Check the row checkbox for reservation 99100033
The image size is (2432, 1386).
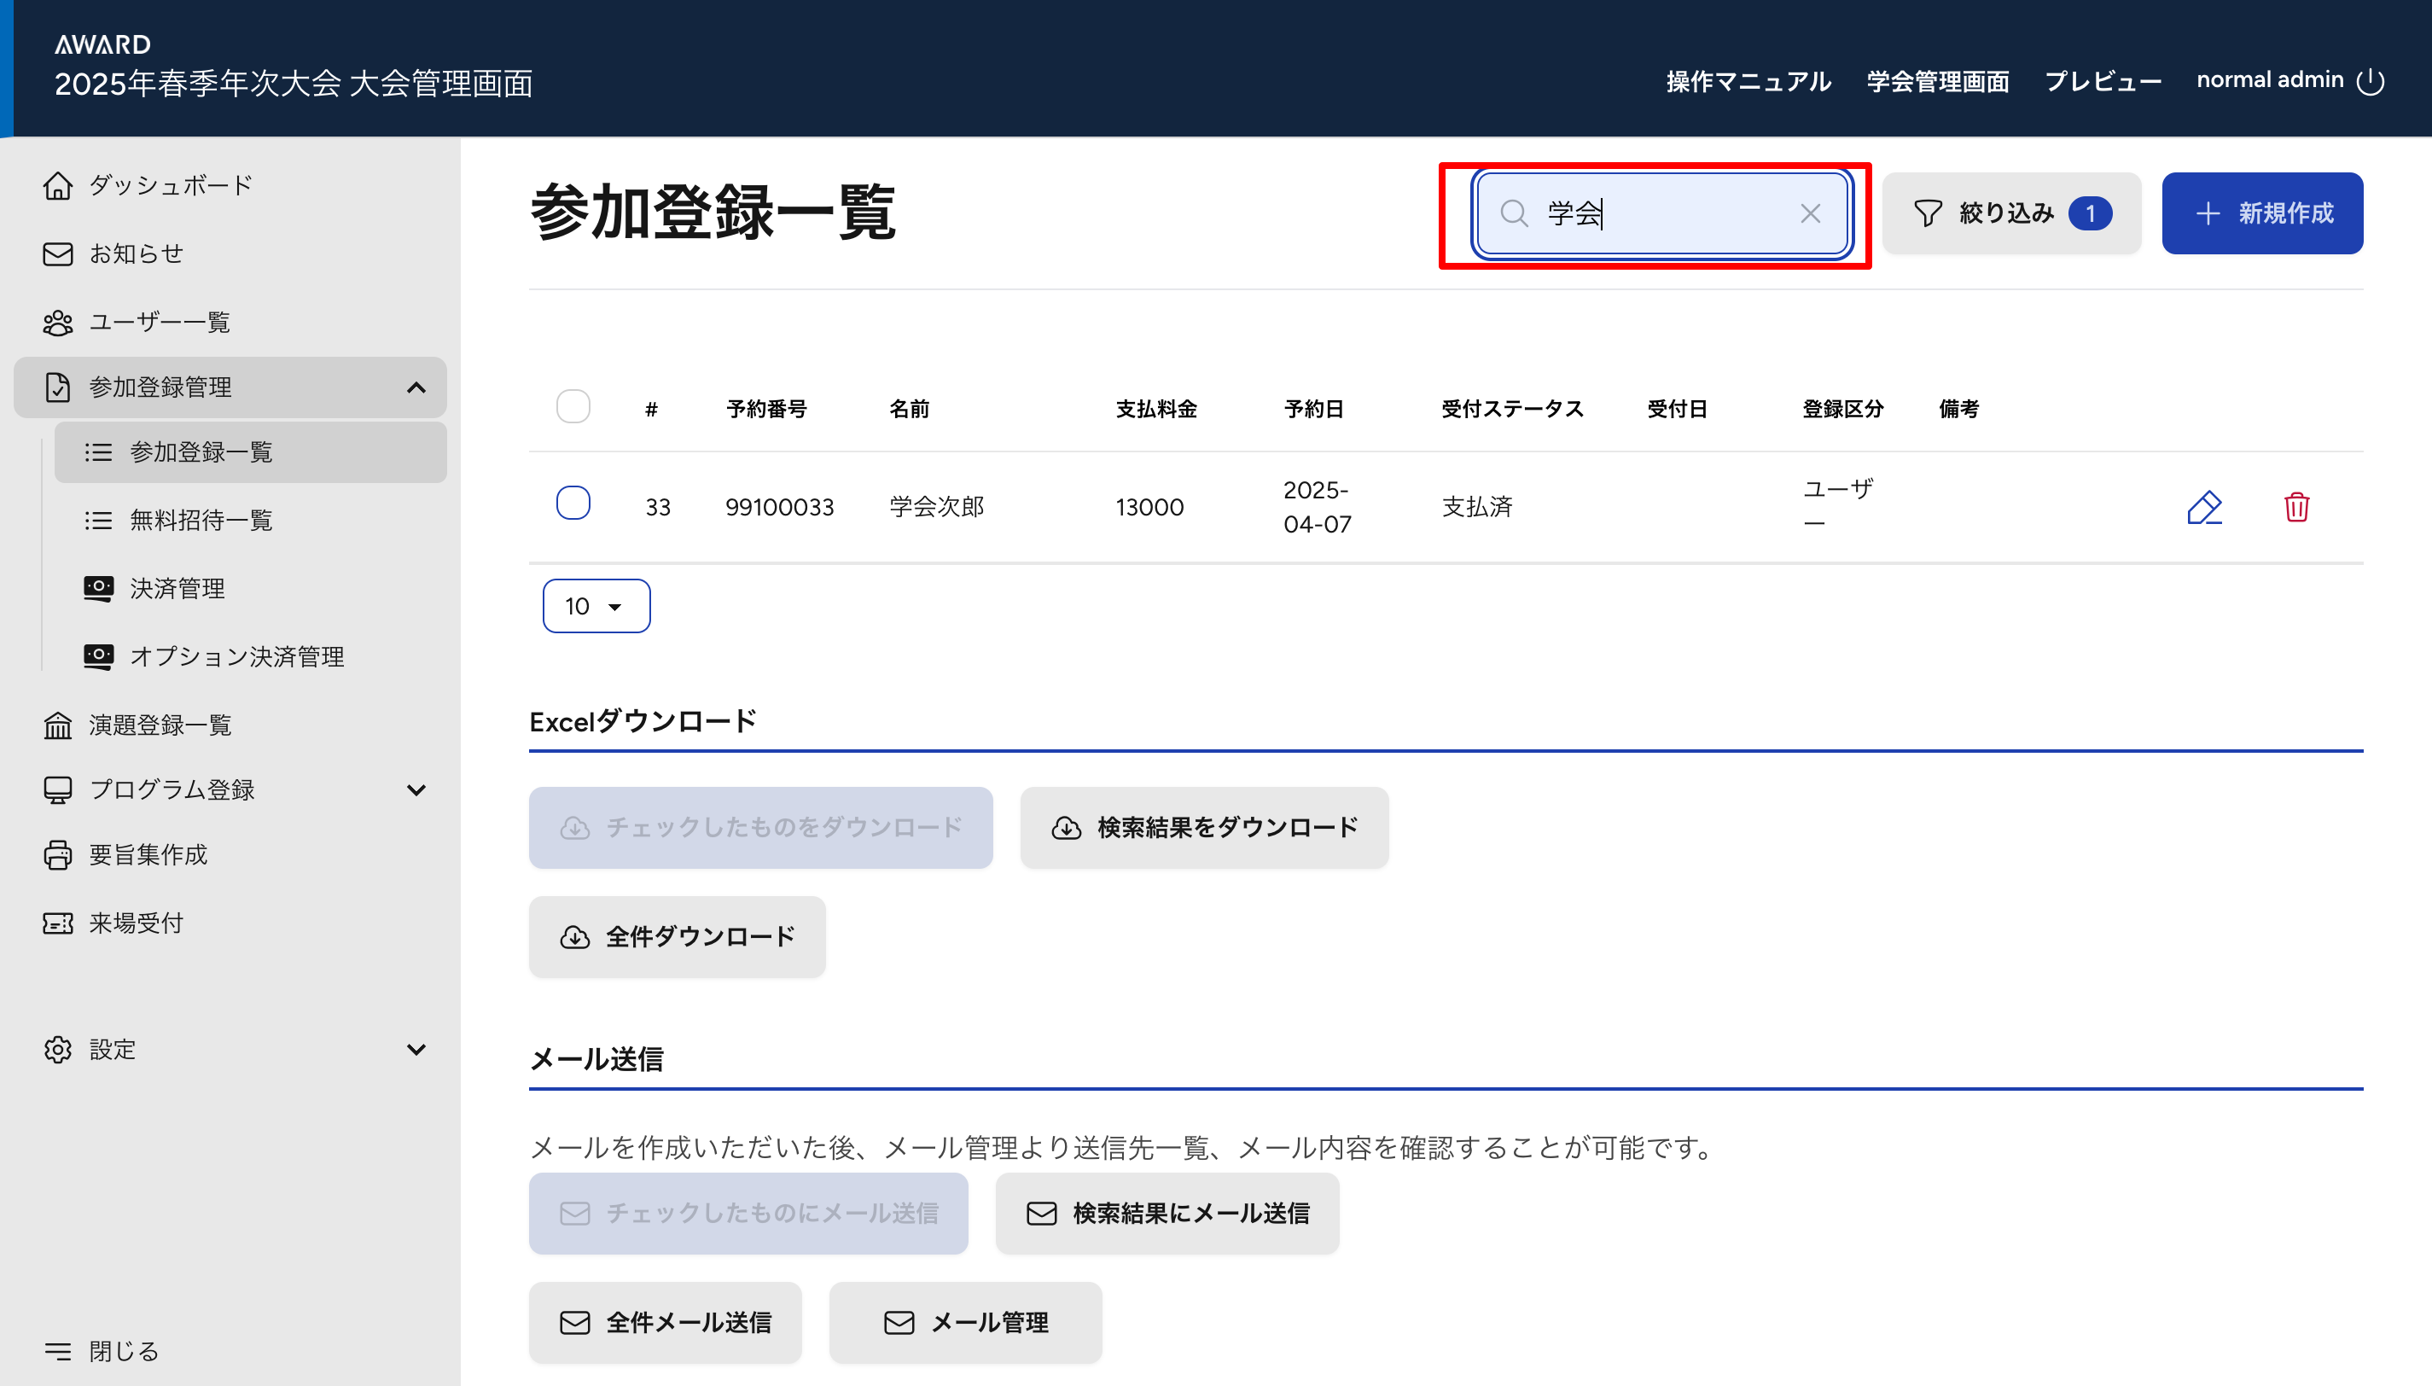coord(573,503)
